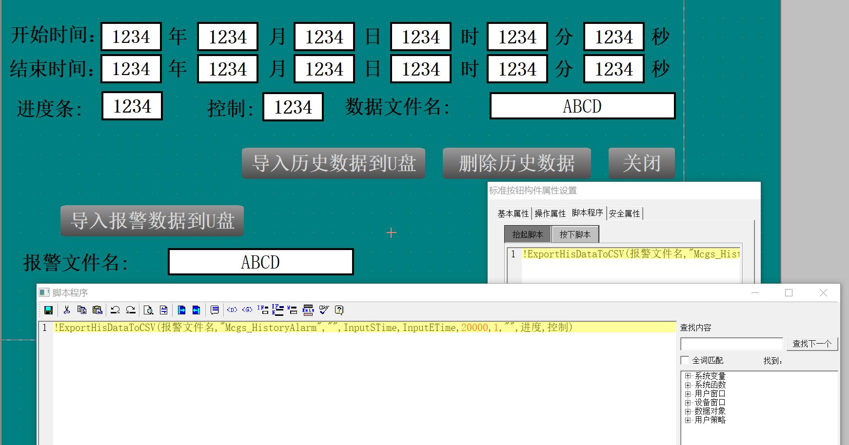Undo the last script edit
Image resolution: width=849 pixels, height=445 pixels.
pos(115,310)
